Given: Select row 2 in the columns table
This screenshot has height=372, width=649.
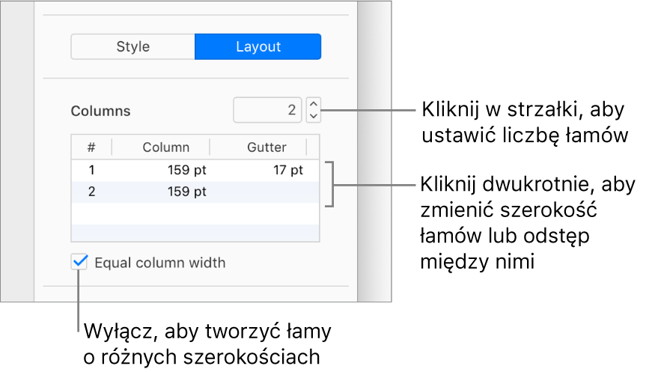Looking at the screenshot, I should [x=195, y=192].
